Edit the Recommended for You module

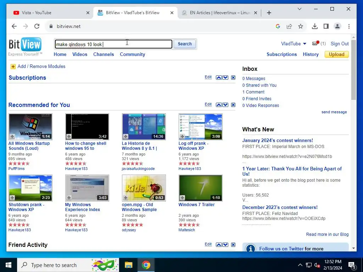pos(208,104)
